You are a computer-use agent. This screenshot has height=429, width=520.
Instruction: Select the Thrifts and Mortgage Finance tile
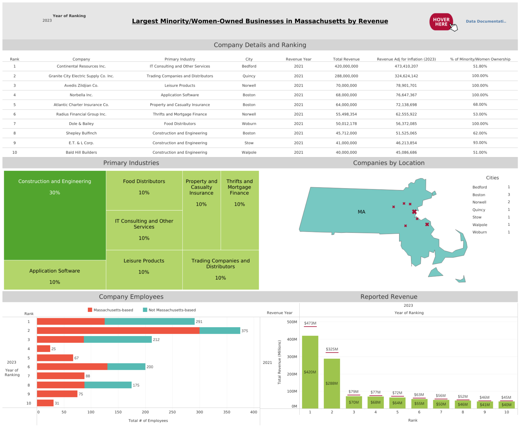pyautogui.click(x=240, y=210)
